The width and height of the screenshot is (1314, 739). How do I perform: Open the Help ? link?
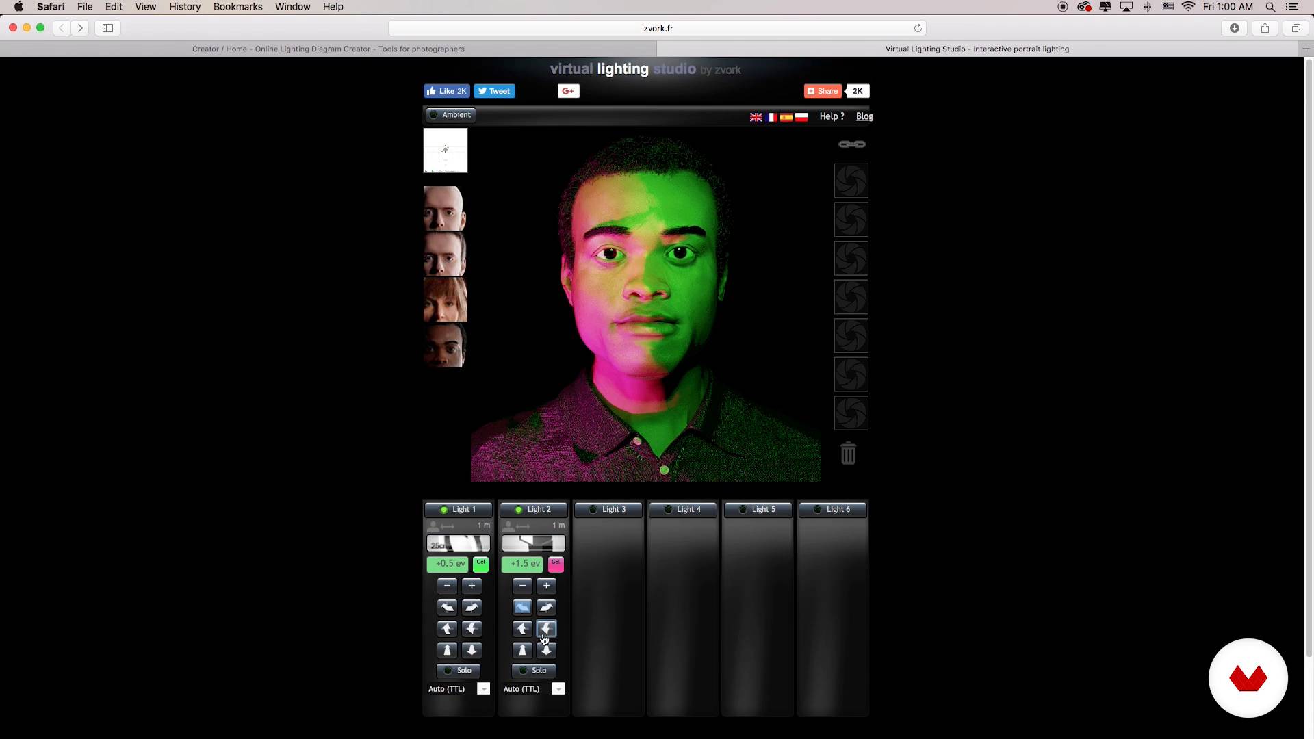click(x=832, y=117)
